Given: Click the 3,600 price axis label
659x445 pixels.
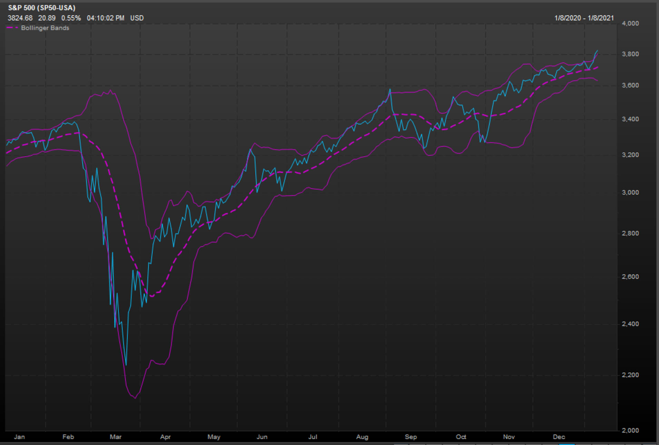Looking at the screenshot, I should [630, 85].
